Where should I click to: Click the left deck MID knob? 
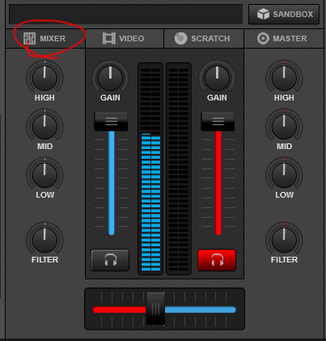44,126
